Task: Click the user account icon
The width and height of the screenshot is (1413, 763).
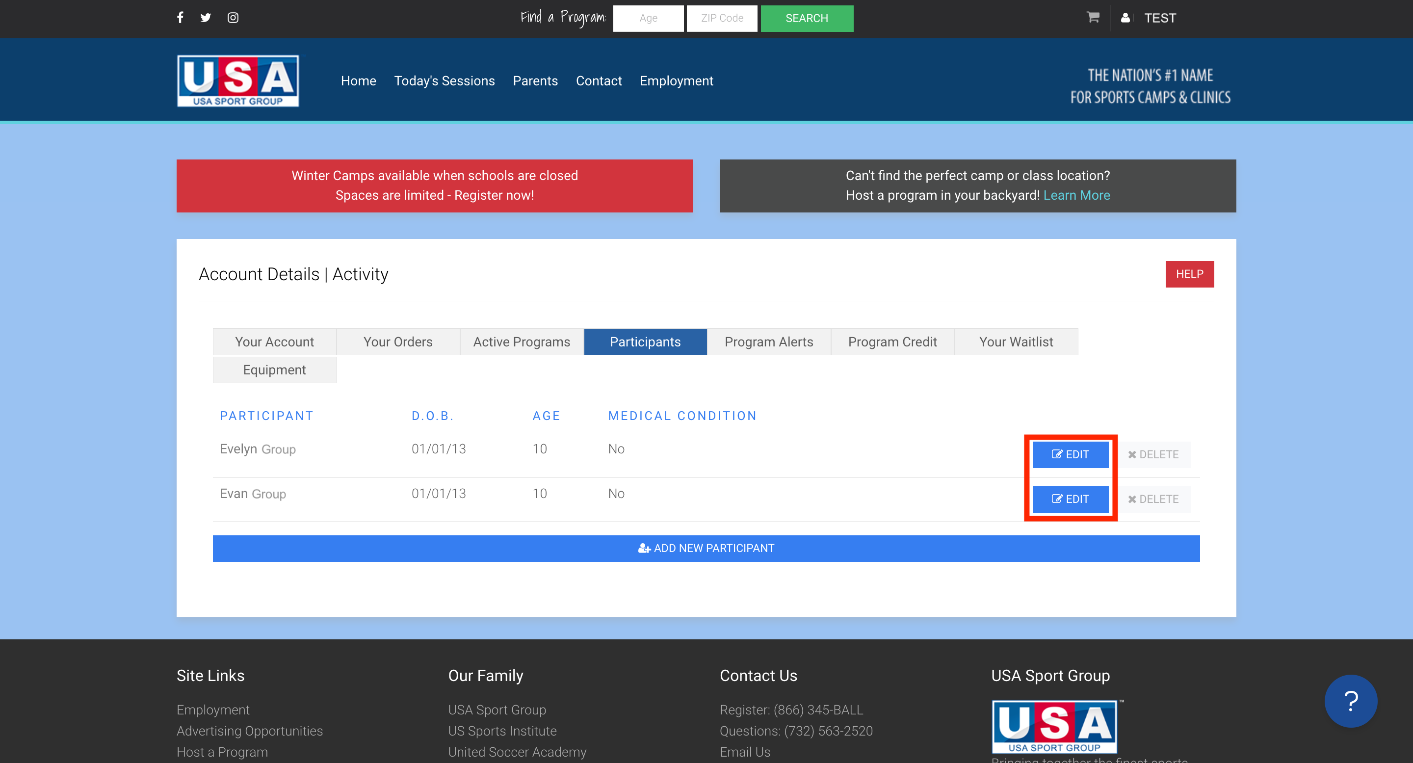Action: pyautogui.click(x=1125, y=18)
